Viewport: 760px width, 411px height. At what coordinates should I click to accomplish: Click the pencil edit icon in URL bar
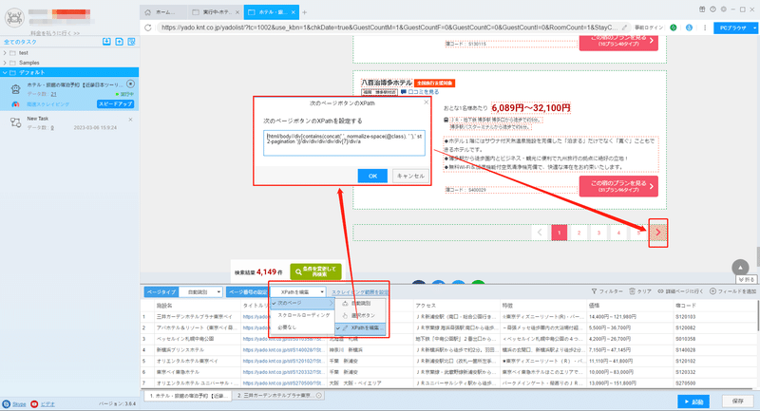click(x=625, y=28)
